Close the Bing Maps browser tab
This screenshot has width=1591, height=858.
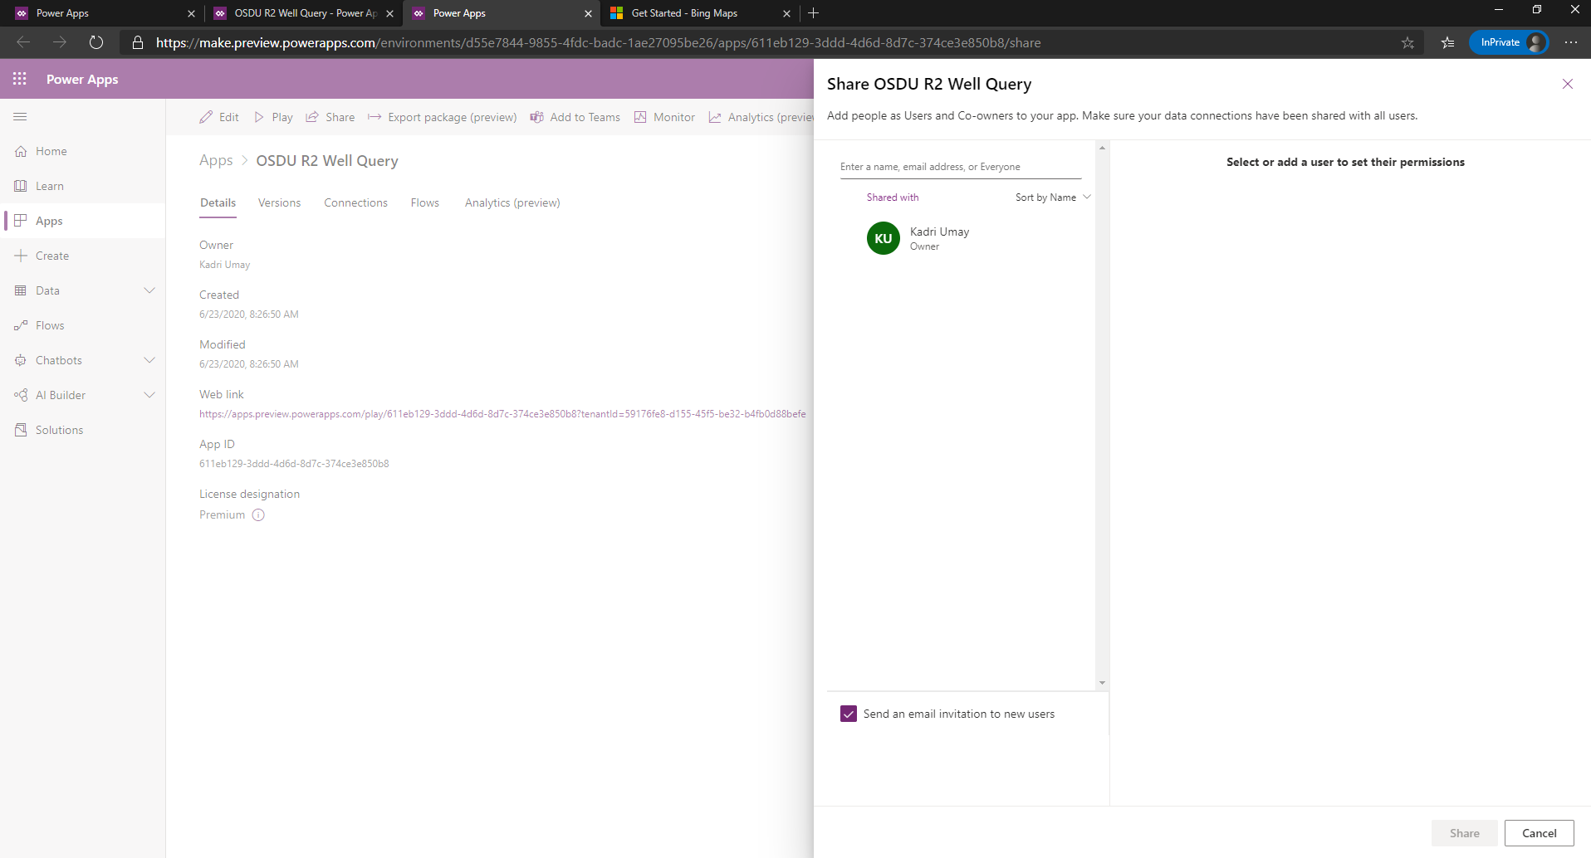click(x=786, y=13)
